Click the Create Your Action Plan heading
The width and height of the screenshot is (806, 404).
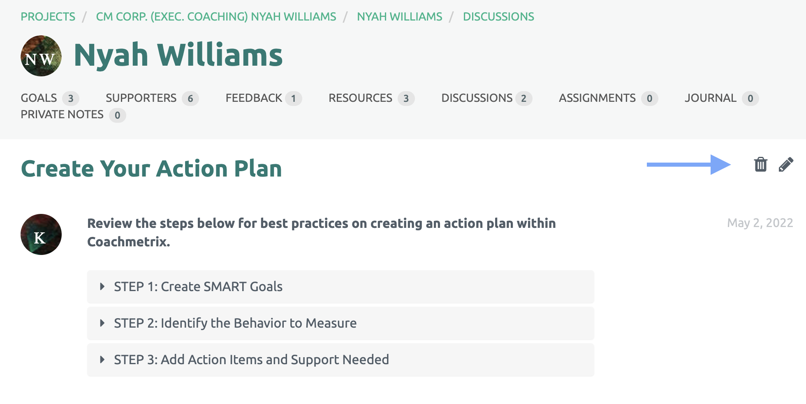click(151, 168)
